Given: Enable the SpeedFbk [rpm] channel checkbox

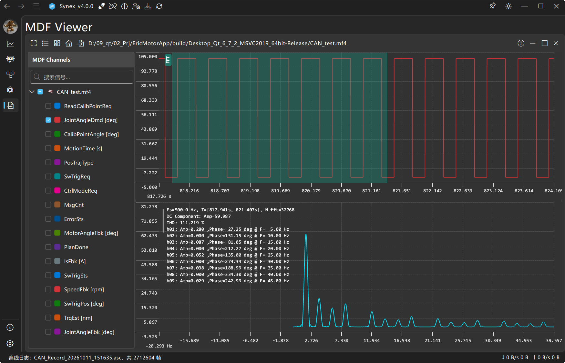Looking at the screenshot, I should 48,289.
